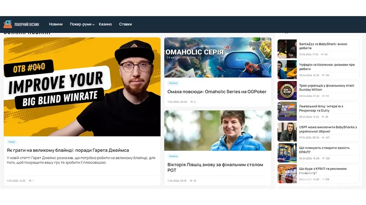Click eye icon next to 437 views
Screen dimensions: 366x205
point(323,138)
